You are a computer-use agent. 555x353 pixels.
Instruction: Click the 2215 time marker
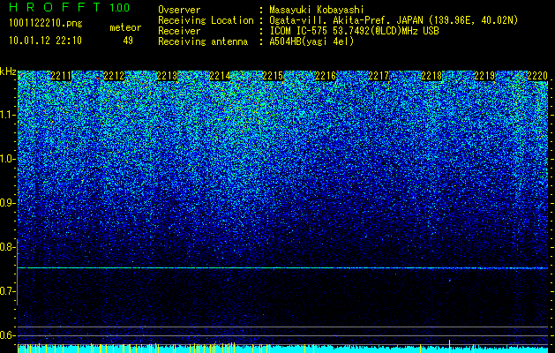[273, 76]
